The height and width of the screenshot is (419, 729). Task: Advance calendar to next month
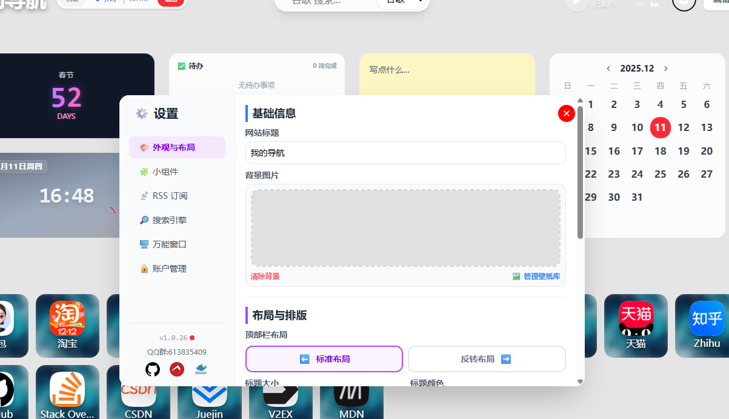tap(666, 69)
